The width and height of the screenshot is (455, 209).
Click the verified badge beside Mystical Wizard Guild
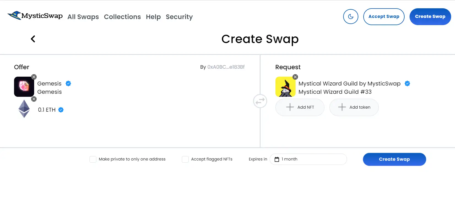[407, 84]
